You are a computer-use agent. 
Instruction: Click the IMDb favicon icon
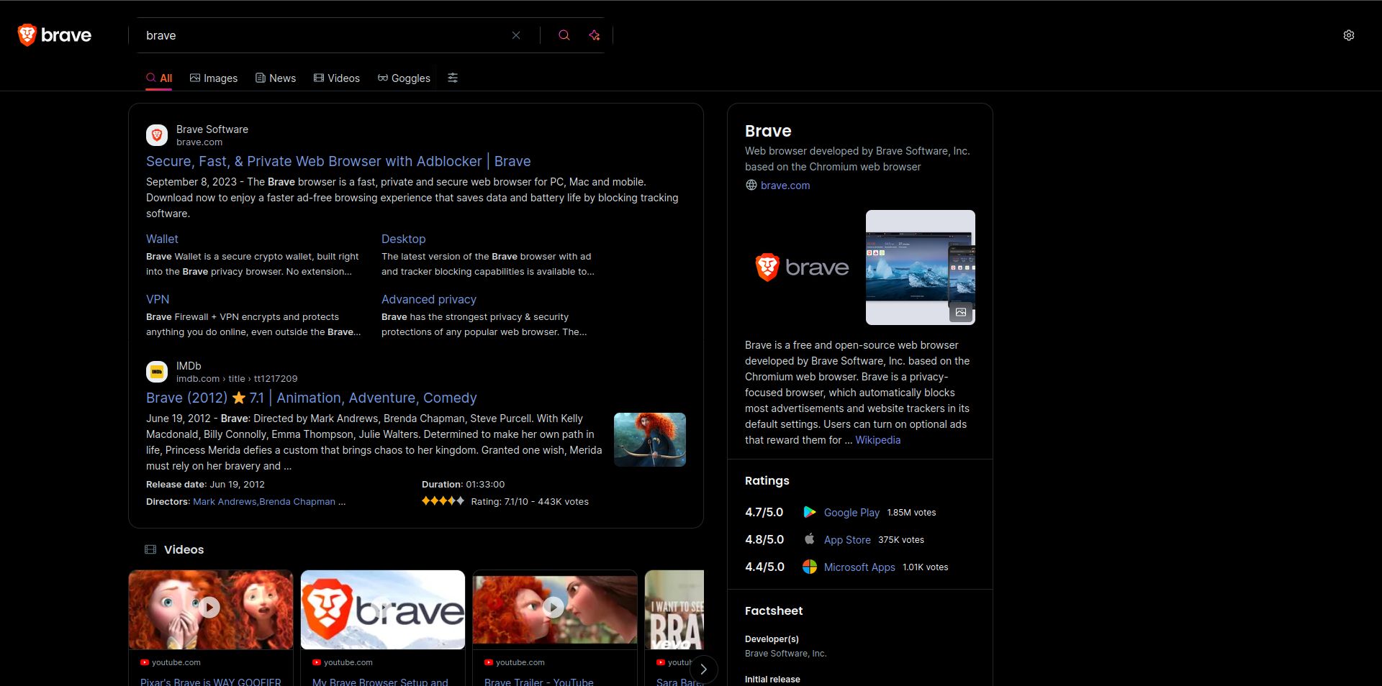(157, 372)
